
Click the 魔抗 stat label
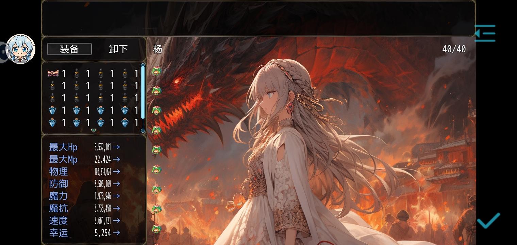[x=59, y=208]
